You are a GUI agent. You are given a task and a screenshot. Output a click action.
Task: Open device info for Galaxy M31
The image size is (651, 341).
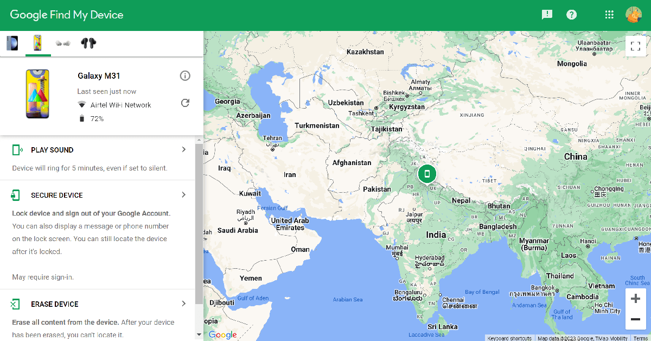click(x=185, y=75)
